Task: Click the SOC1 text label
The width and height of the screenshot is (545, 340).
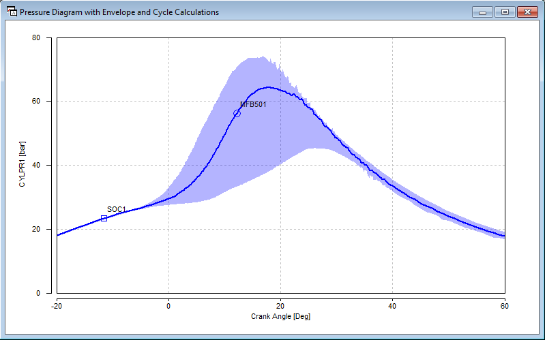Action: click(117, 209)
